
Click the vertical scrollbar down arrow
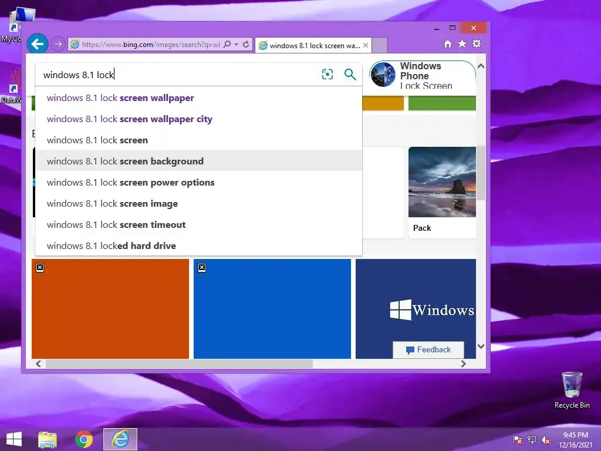[481, 346]
